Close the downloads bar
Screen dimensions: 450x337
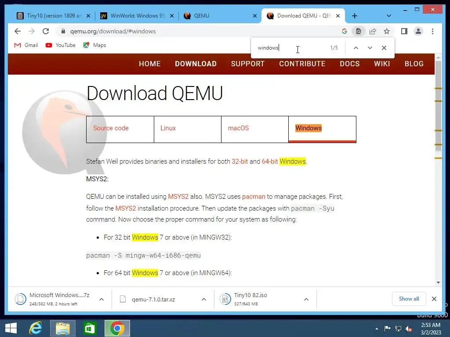(x=434, y=299)
